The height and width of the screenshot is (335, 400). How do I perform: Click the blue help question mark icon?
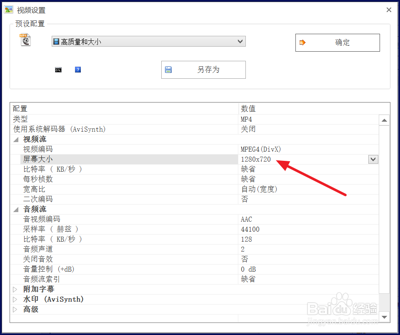[x=78, y=70]
